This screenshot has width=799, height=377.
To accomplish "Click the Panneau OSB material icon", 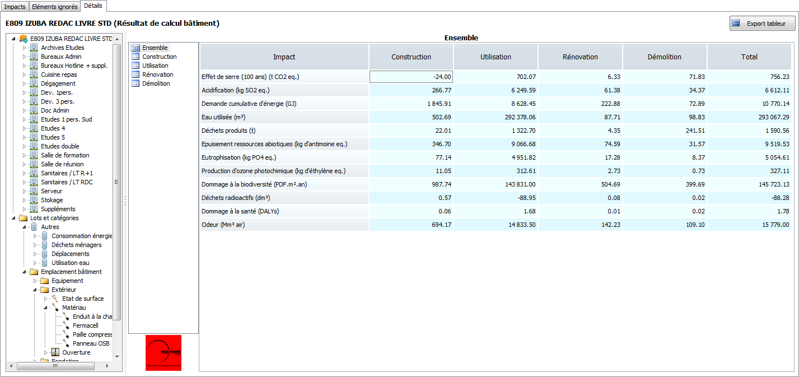I will 66,343.
